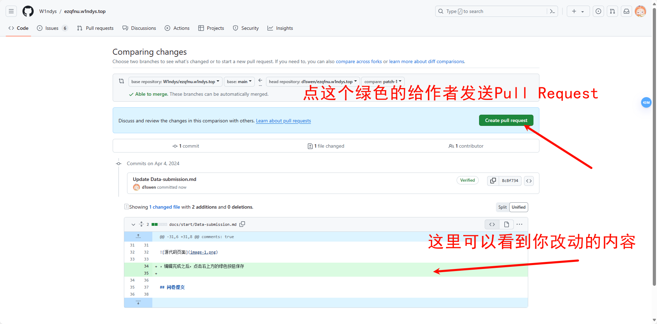The height and width of the screenshot is (324, 657).
Task: Click the Create pull request button
Action: click(506, 120)
